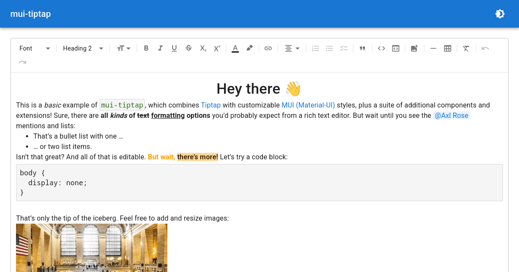Toggle italic formatting

[160, 48]
